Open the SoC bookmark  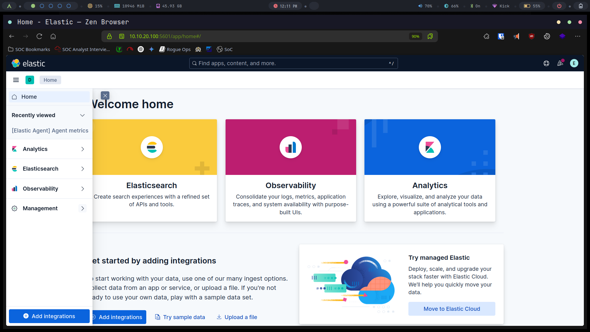click(x=225, y=49)
